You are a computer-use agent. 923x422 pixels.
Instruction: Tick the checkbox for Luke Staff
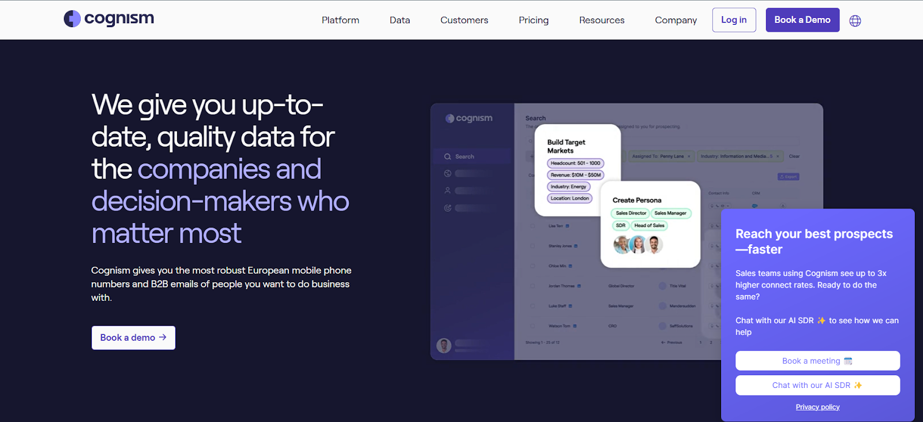tap(532, 306)
